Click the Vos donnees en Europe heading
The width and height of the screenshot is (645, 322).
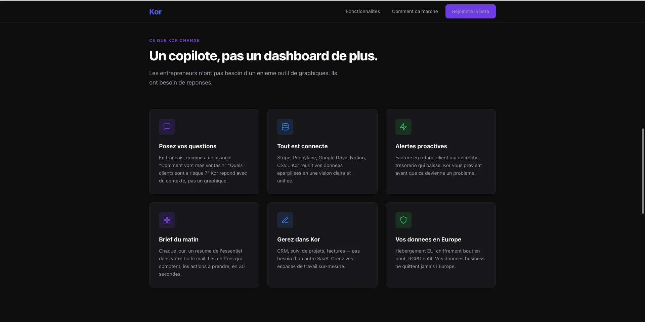pos(428,239)
